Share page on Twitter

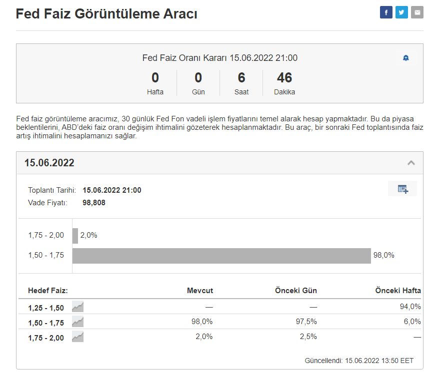[401, 12]
